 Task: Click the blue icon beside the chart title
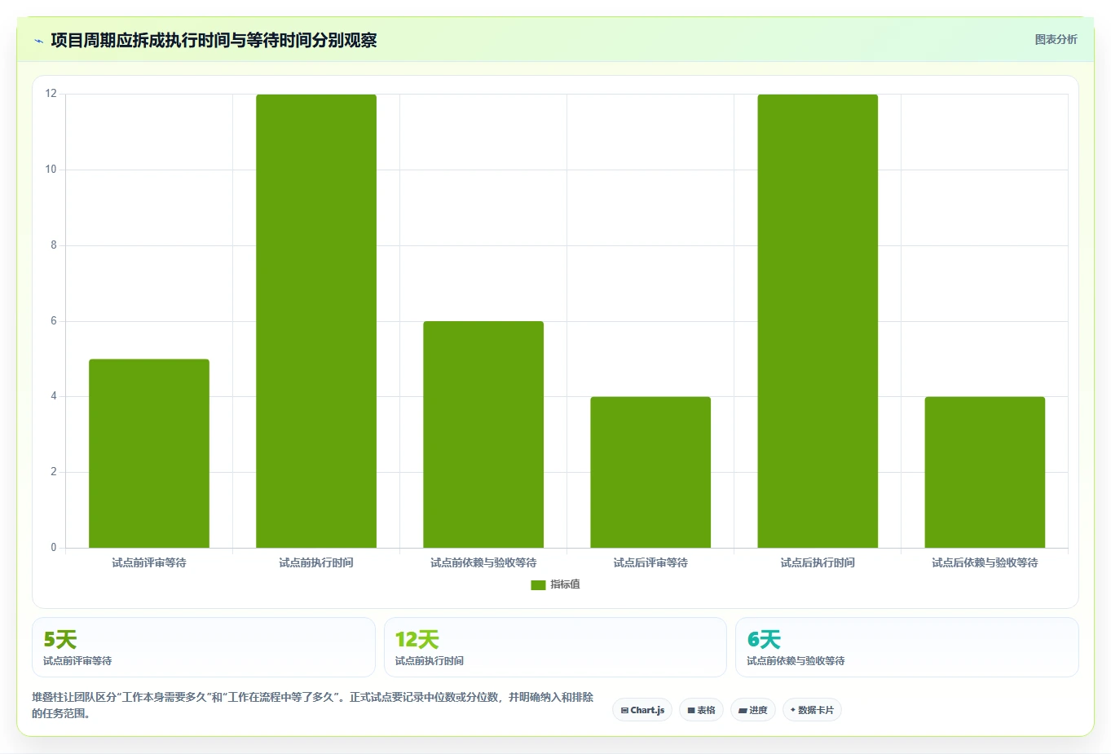(x=38, y=41)
